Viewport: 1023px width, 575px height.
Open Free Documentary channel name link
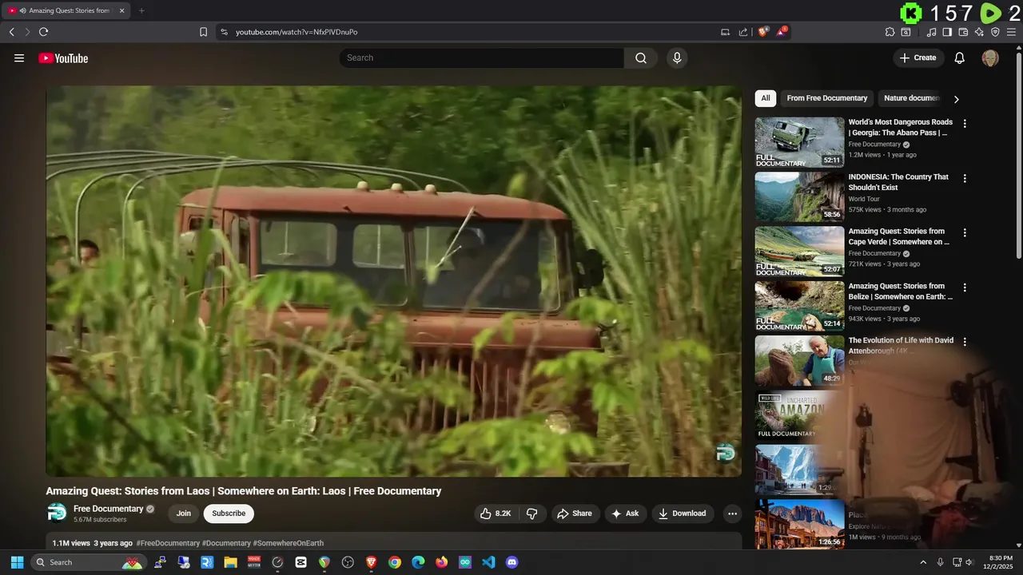(x=108, y=509)
